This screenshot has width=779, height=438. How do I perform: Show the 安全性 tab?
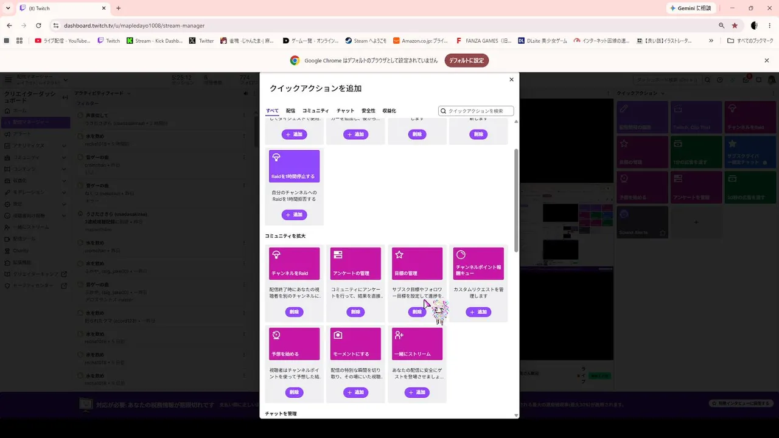click(x=368, y=111)
